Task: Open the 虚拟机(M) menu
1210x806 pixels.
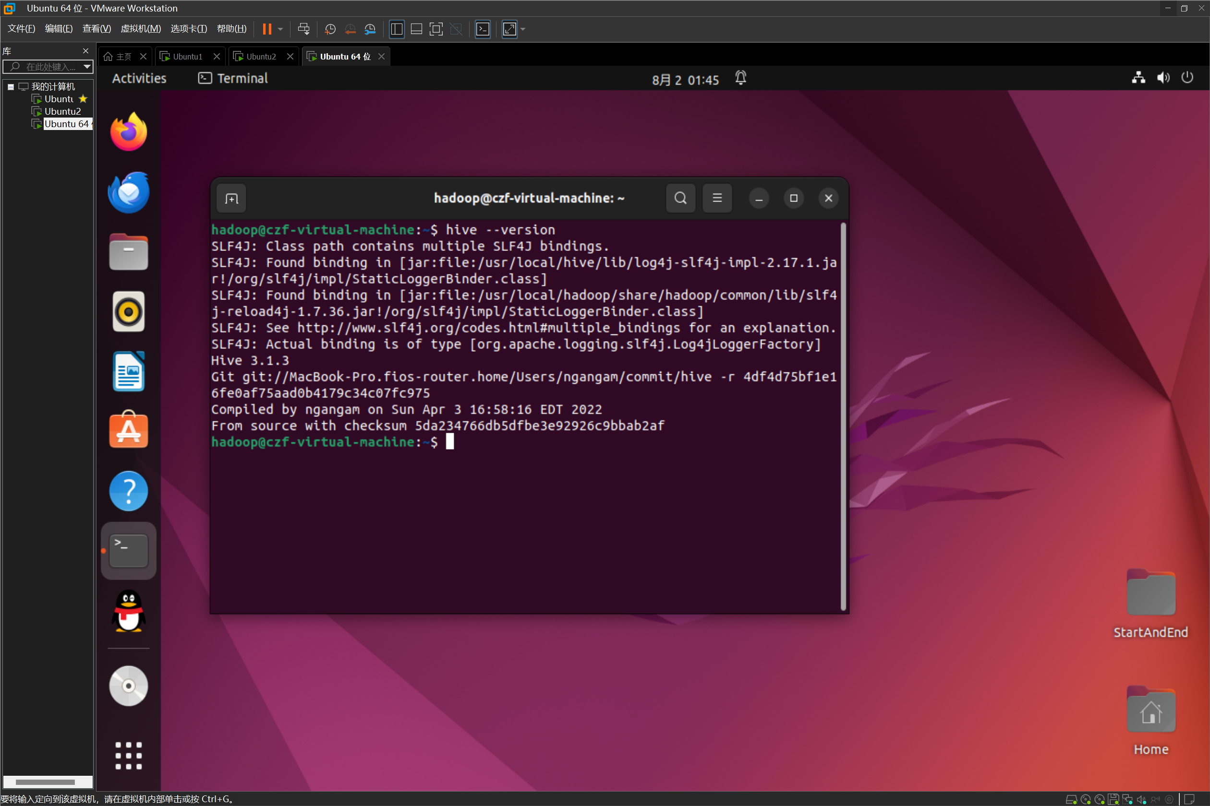Action: pos(140,29)
